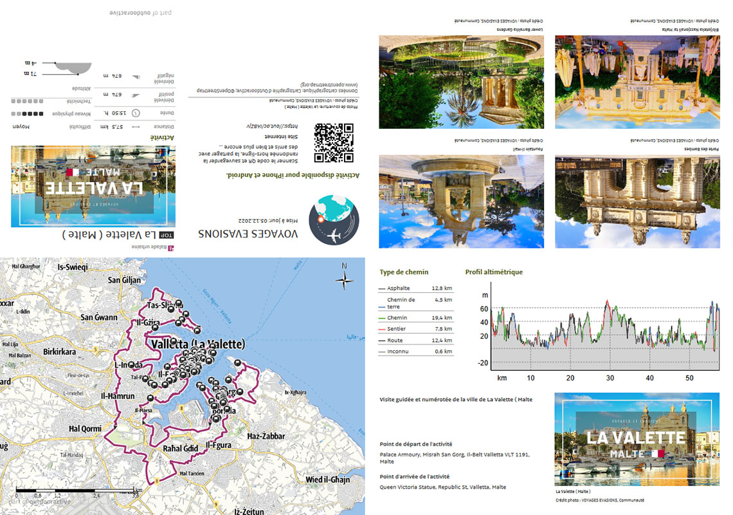Click the ascent icon beside Dénivelé positif
The height and width of the screenshot is (515, 733).
tap(136, 95)
